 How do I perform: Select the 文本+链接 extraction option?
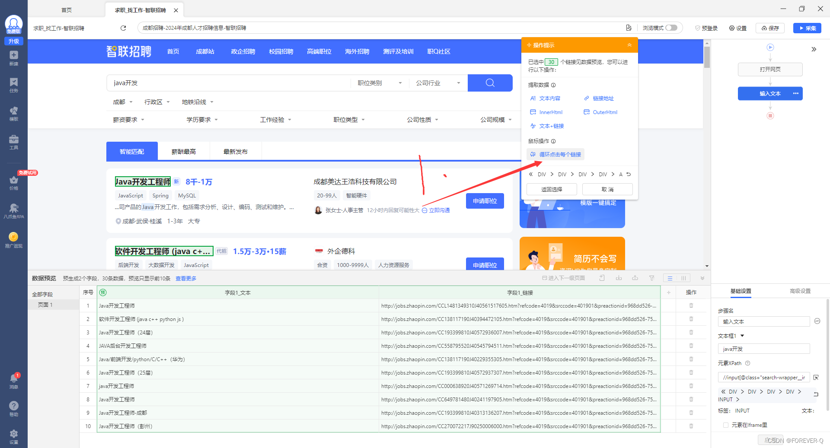coord(547,126)
